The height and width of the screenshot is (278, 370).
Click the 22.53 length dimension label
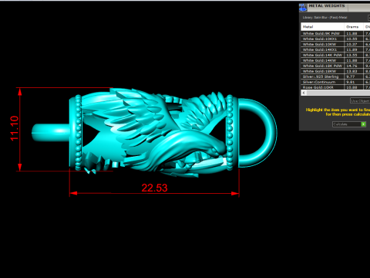pos(154,188)
